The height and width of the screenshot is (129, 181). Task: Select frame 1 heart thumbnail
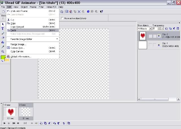11,112
